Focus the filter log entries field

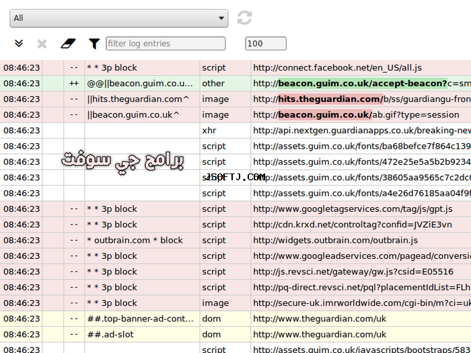click(x=166, y=44)
